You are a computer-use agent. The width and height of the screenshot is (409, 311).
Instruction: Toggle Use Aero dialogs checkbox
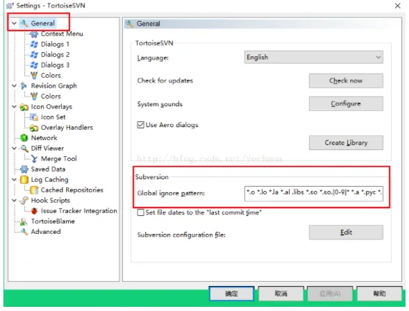[x=140, y=125]
